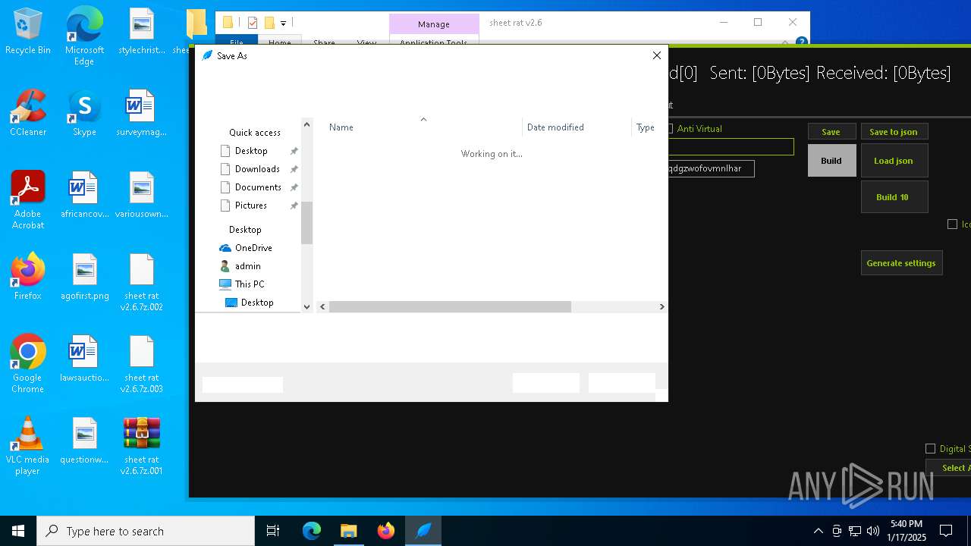Screen dimensions: 971x546
Task: Select sheet rat v2.6.7z.003 file
Action: point(142,364)
